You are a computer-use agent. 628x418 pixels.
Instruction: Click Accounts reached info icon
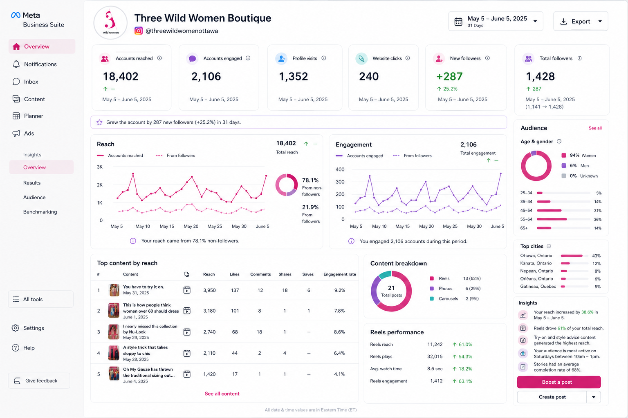tap(159, 58)
